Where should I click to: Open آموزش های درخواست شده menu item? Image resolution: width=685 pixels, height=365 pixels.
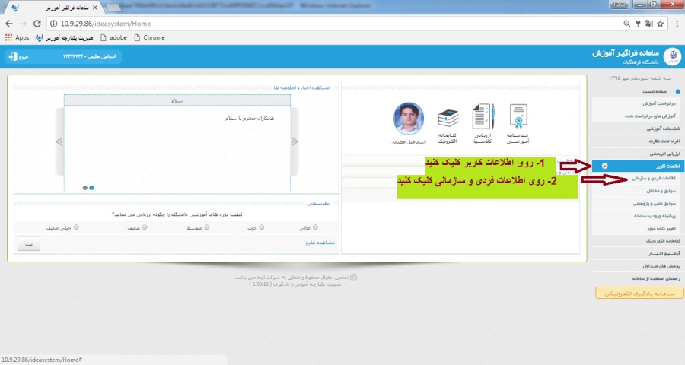(x=650, y=116)
